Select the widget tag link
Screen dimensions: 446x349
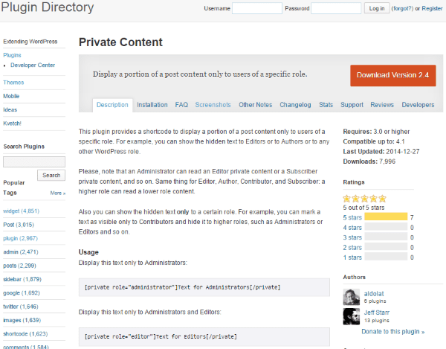tap(13, 211)
